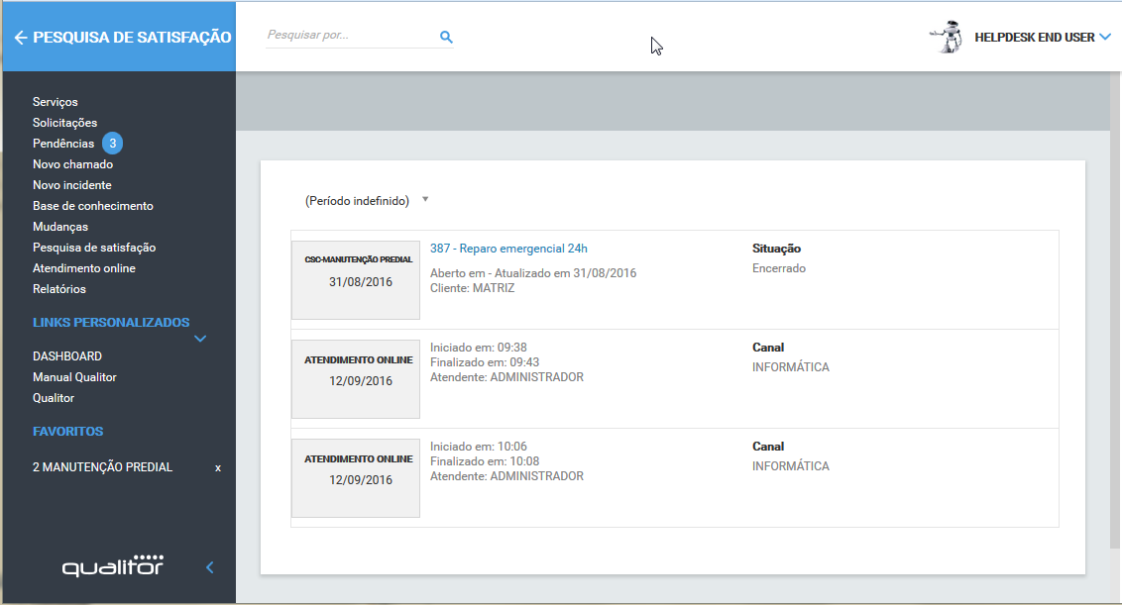Open Base de conhecimento from sidebar
This screenshot has width=1122, height=605.
coord(92,206)
